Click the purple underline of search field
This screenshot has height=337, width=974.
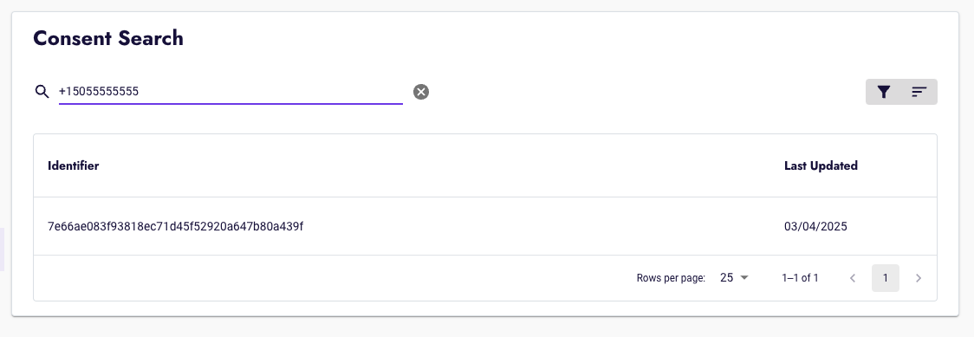[231, 104]
